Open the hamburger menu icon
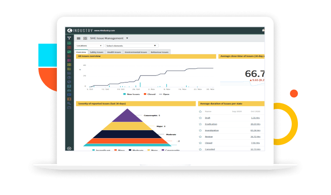The image size is (331, 195). point(79,38)
